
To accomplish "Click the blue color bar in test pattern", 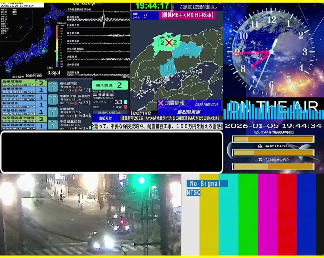I will [306, 215].
